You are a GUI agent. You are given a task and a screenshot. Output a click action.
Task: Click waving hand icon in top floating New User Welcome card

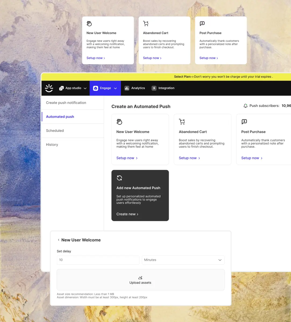89,24
